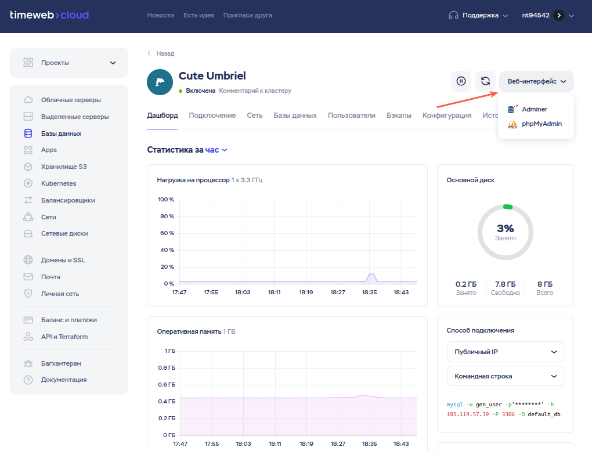Image resolution: width=592 pixels, height=451 pixels.
Task: Switch to the Пользователи tab
Action: coord(352,115)
